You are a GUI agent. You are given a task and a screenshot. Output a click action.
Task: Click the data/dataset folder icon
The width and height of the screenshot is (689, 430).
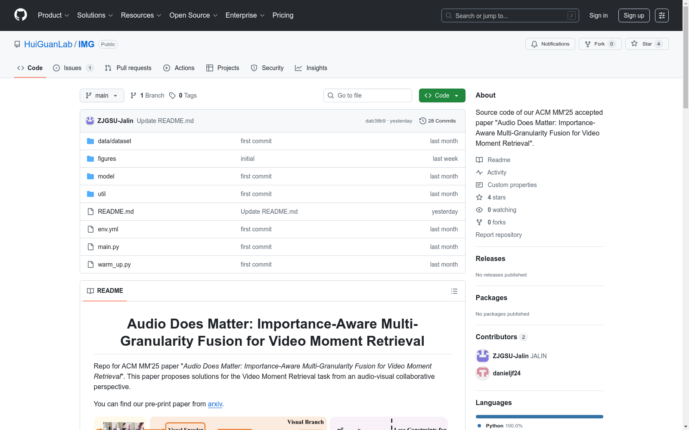point(90,141)
